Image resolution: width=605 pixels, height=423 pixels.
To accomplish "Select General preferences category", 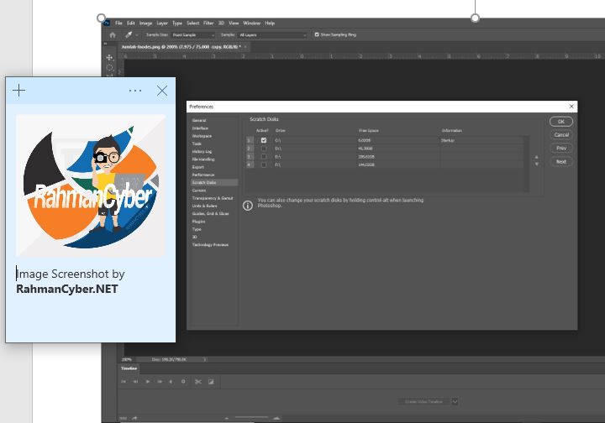I will (199, 120).
